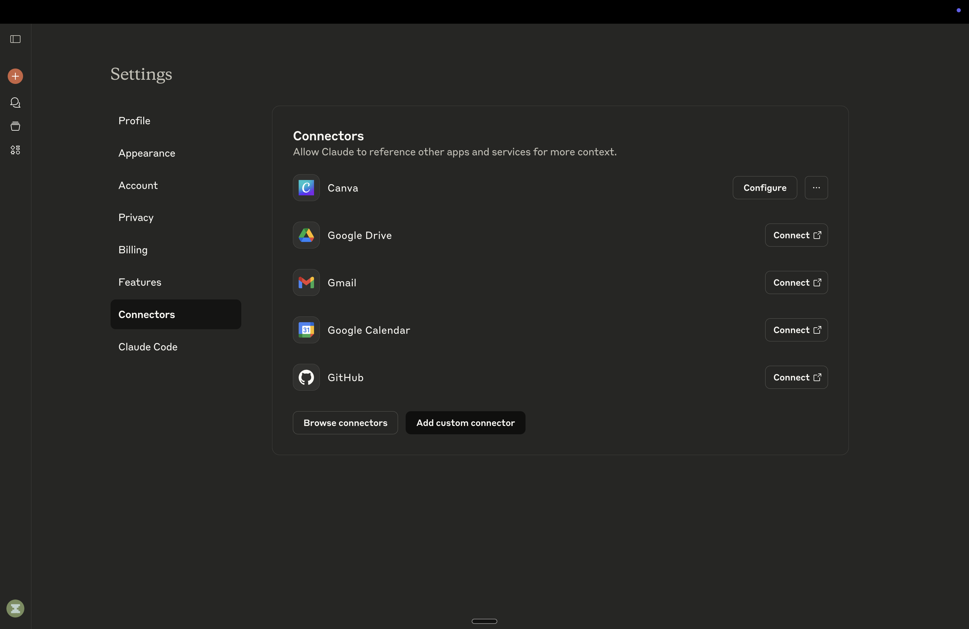Open Canva more options ellipsis menu

816,188
